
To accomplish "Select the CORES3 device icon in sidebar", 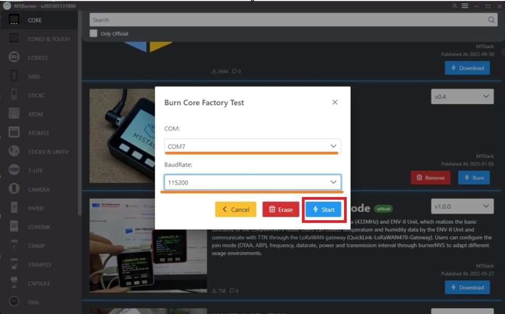I will 14,57.
